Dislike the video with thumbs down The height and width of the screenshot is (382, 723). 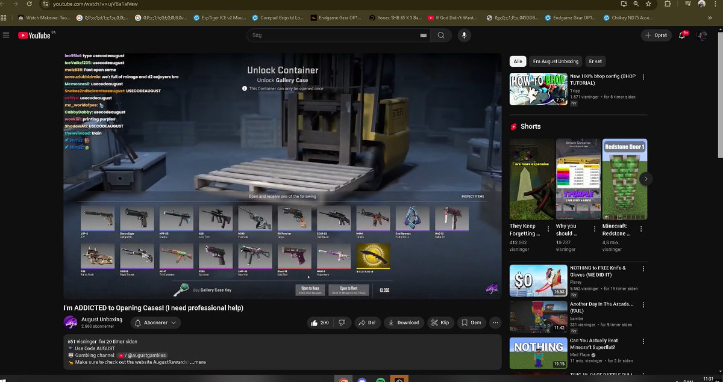point(342,323)
